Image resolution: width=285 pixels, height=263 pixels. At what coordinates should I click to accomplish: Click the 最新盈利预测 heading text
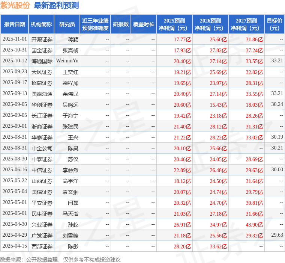pyautogui.click(x=56, y=5)
